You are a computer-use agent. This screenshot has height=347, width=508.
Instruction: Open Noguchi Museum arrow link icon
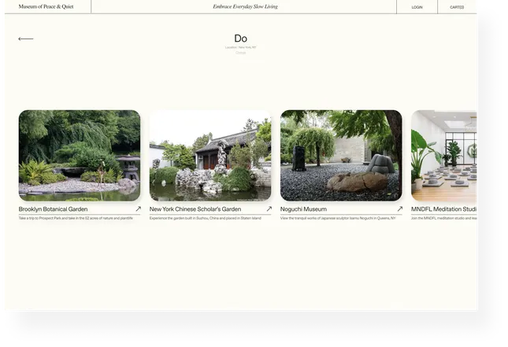point(400,209)
